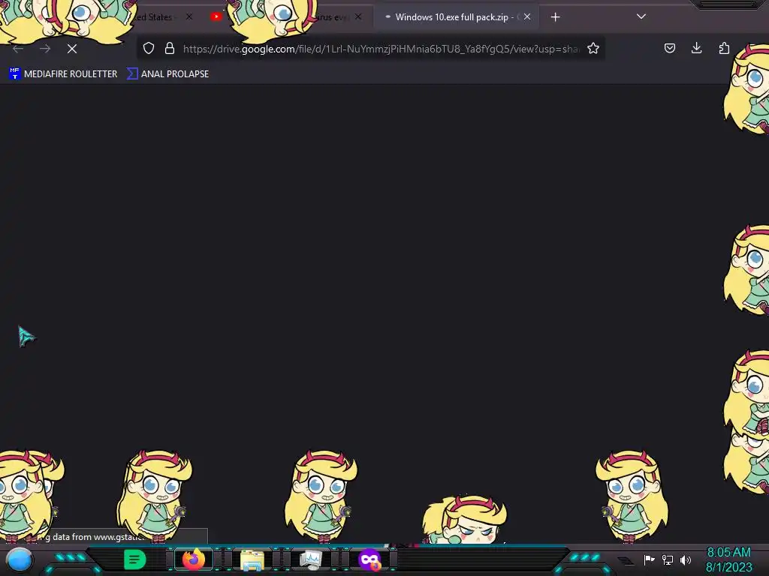Bookmark this page with the star icon

point(593,48)
